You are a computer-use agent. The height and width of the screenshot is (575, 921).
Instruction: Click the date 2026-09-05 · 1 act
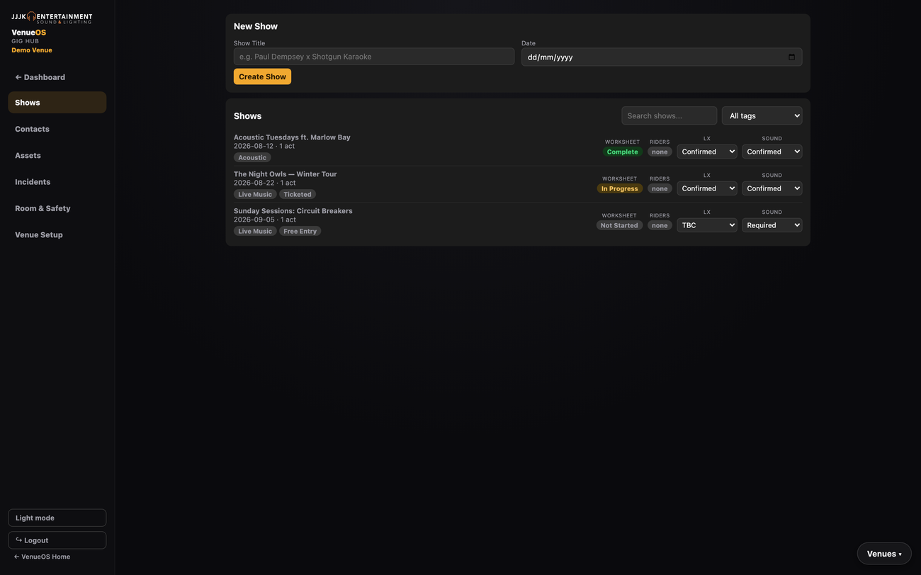265,220
